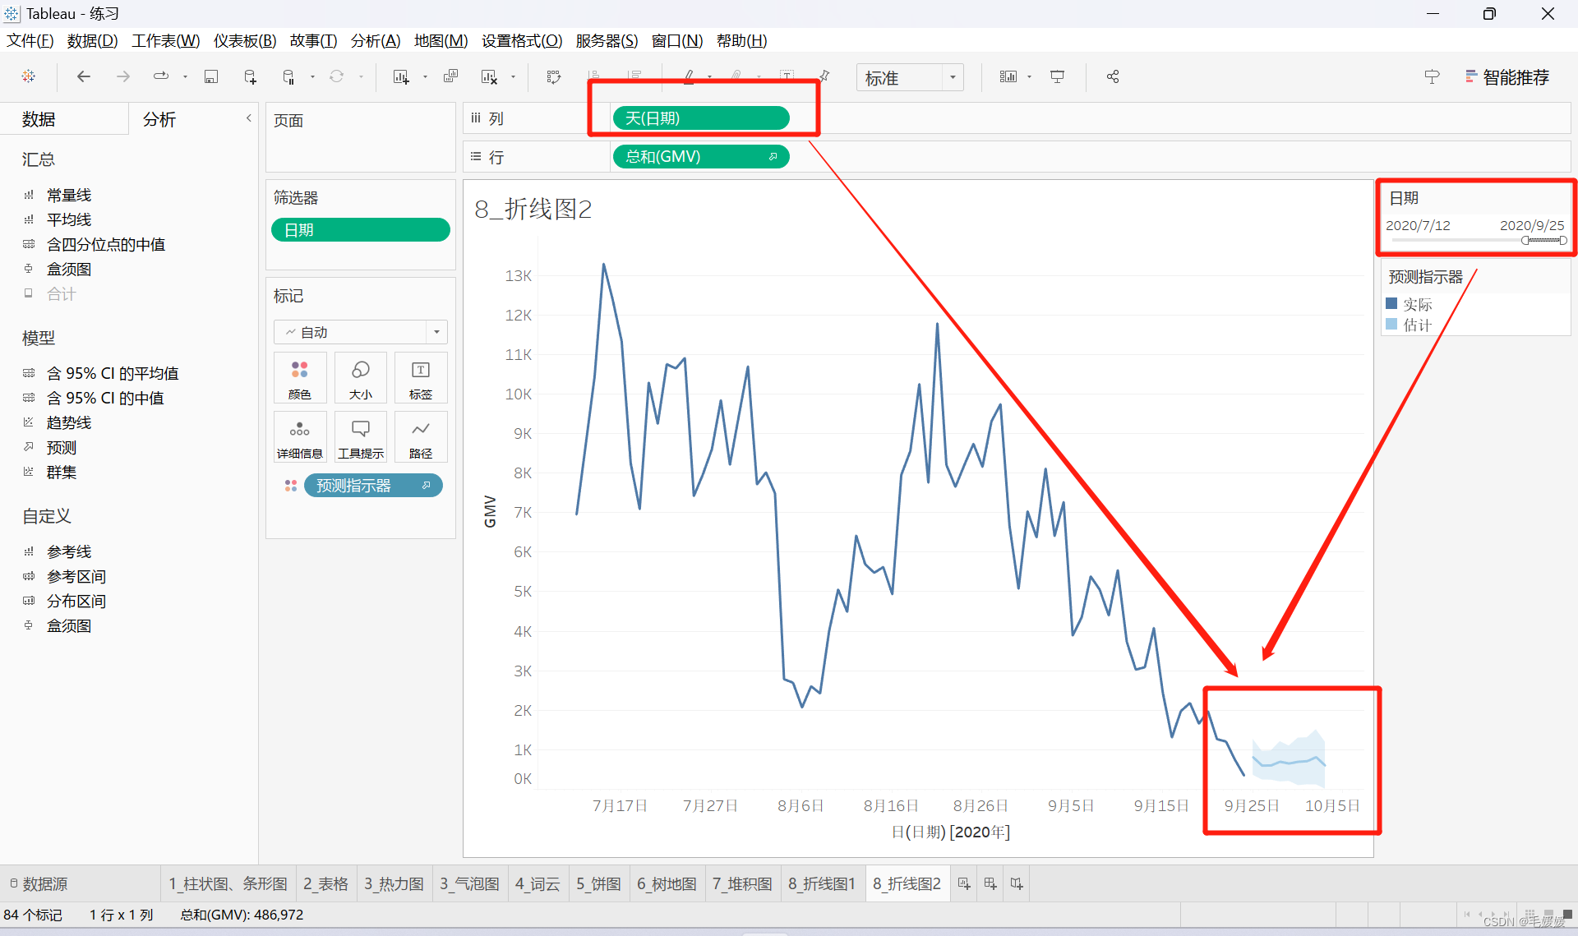The image size is (1578, 936).
Task: Open the Size mark card
Action: 361,378
